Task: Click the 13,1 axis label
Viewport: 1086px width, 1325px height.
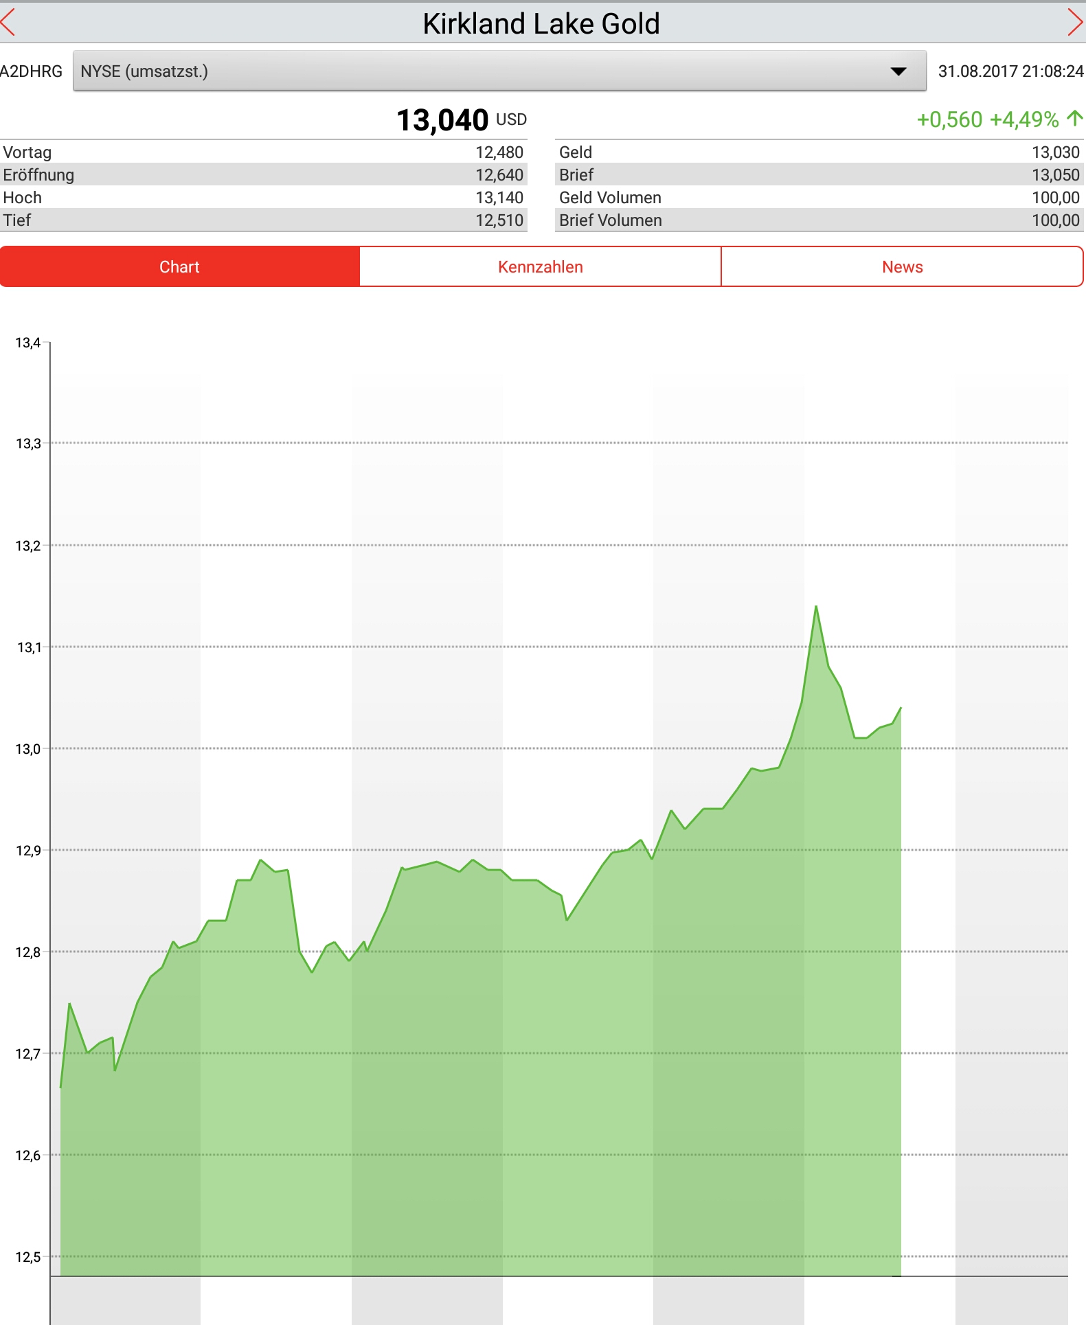Action: (28, 647)
